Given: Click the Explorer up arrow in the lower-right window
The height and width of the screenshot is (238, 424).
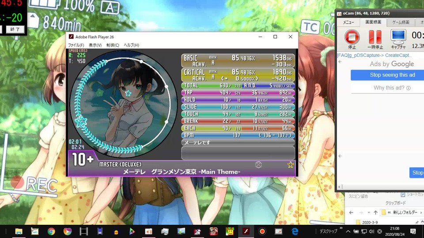Looking at the screenshot, I should pos(375,212).
